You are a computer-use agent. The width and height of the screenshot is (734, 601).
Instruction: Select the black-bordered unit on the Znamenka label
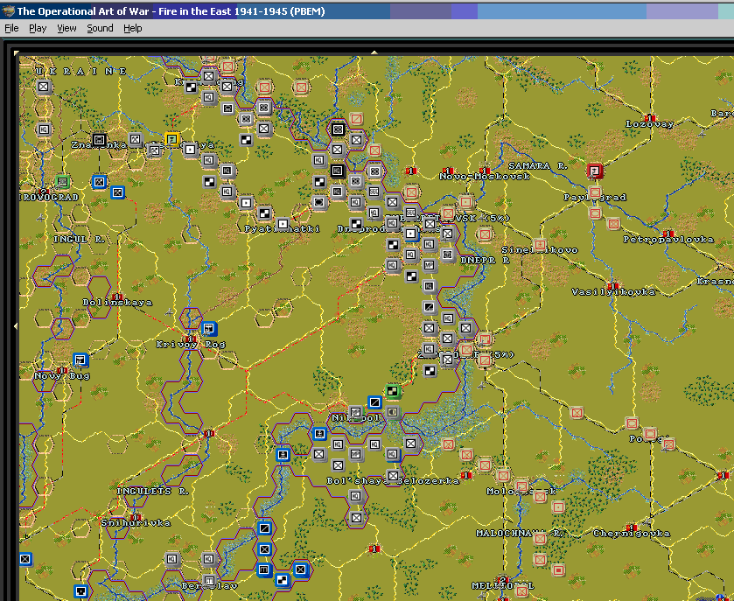point(99,139)
